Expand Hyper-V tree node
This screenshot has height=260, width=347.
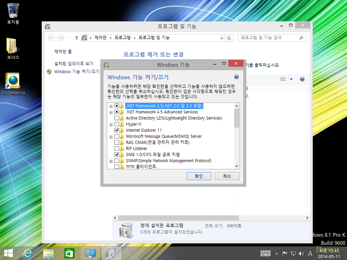[111, 125]
